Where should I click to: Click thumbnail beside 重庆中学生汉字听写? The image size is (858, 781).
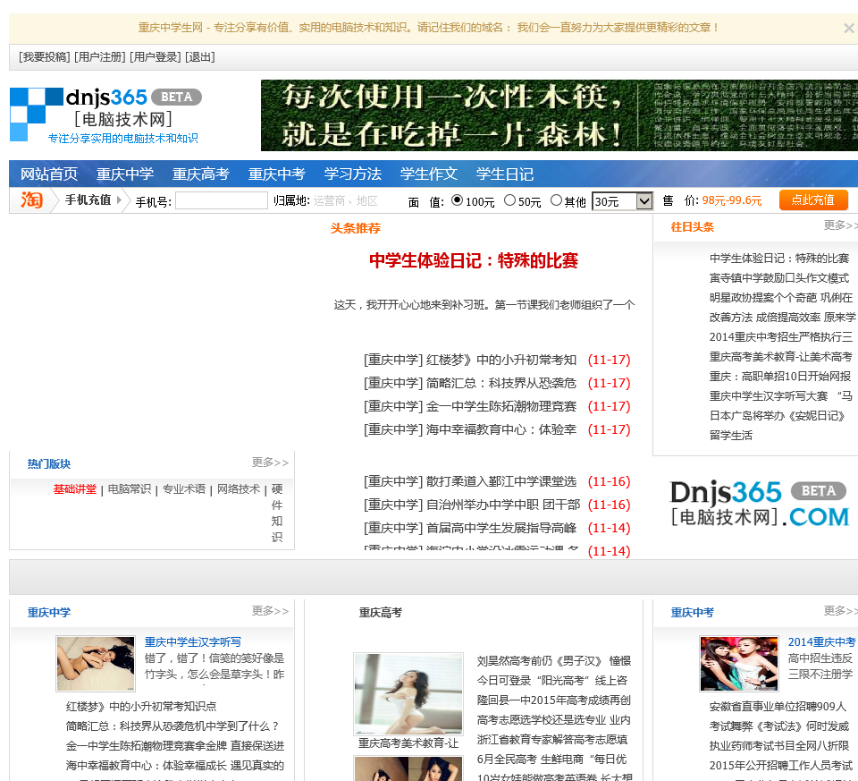pyautogui.click(x=96, y=664)
